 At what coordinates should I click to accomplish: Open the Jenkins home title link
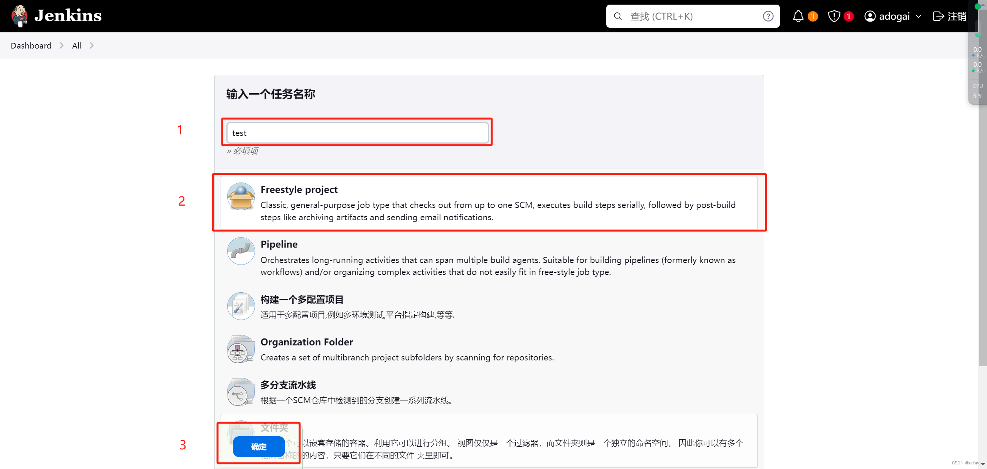(68, 16)
